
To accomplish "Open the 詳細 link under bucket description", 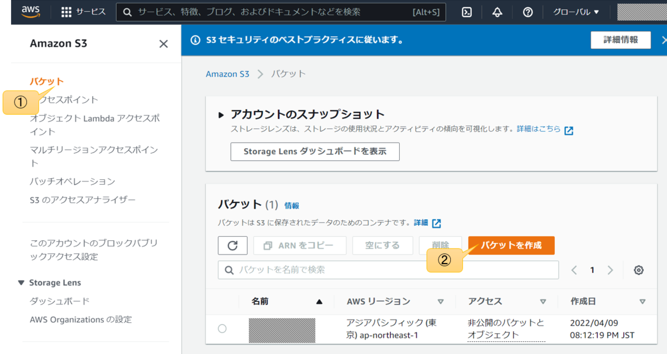I will coord(421,222).
